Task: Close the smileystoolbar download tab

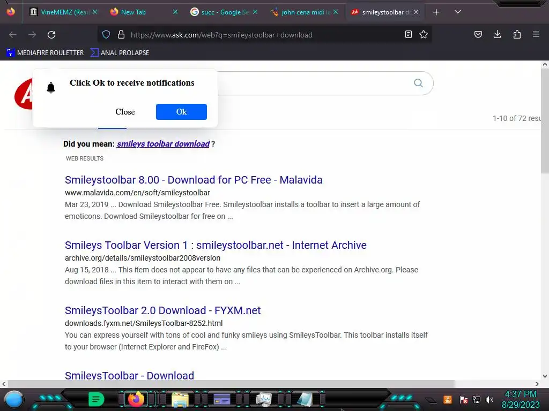Action: 416,12
